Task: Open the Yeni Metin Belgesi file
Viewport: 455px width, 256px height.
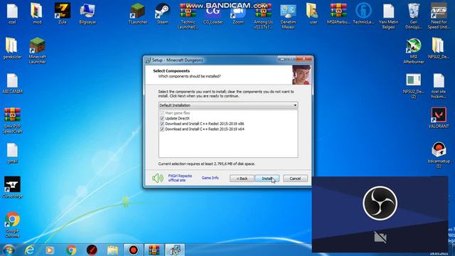Action: (389, 16)
